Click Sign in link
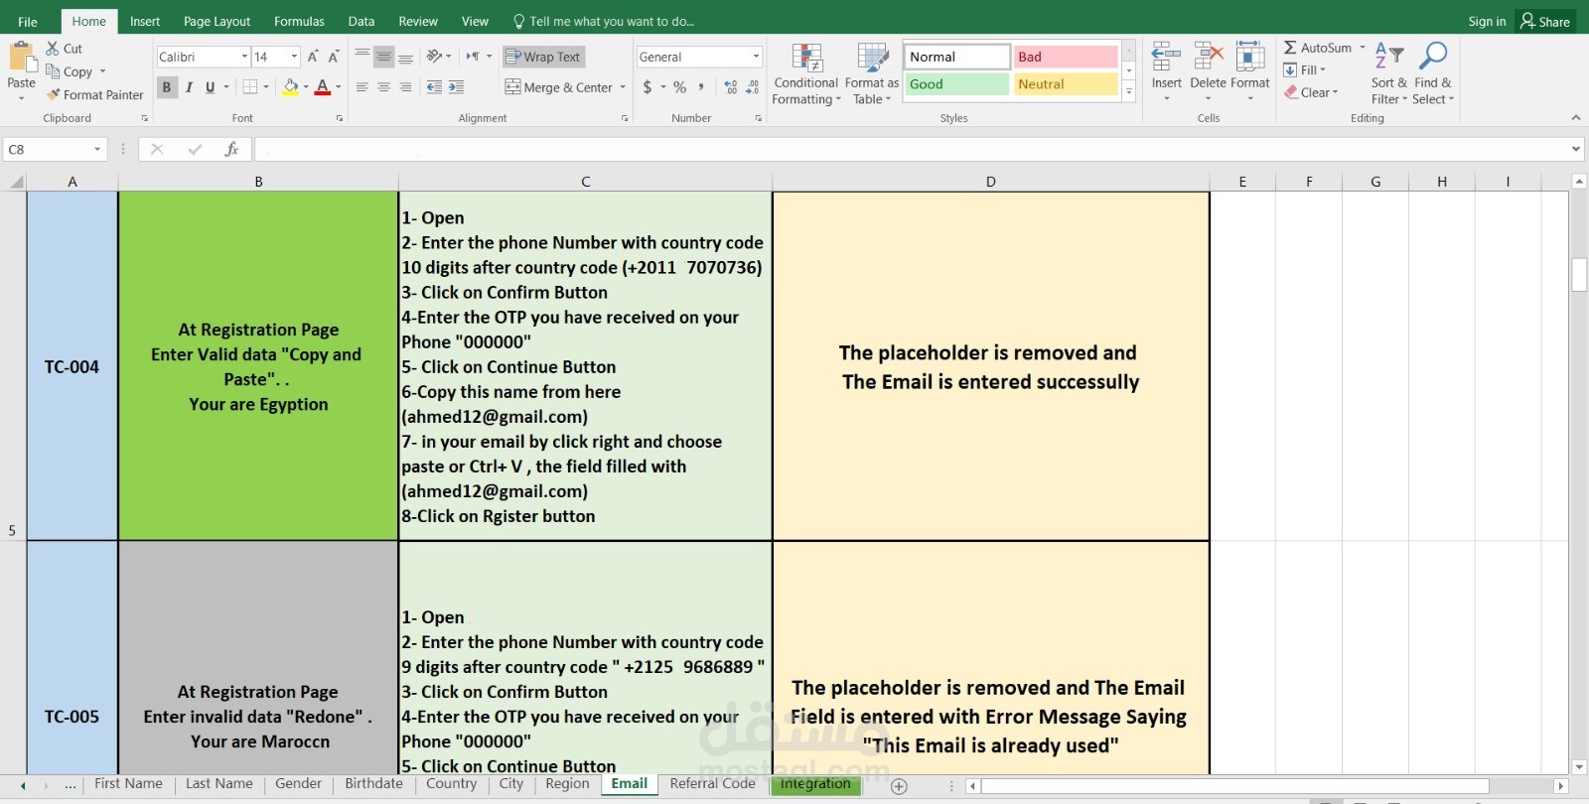The width and height of the screenshot is (1589, 804). tap(1487, 21)
